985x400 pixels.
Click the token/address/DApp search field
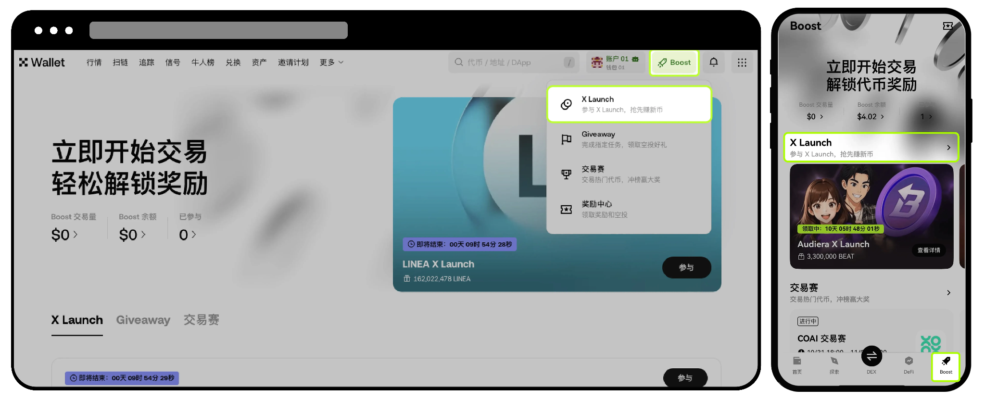(513, 62)
